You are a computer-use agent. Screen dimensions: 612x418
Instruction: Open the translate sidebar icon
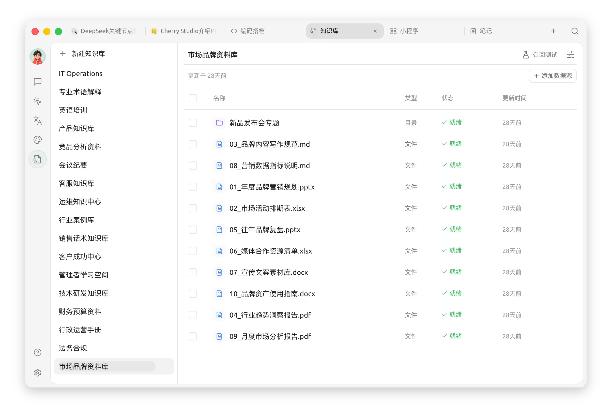pos(37,120)
